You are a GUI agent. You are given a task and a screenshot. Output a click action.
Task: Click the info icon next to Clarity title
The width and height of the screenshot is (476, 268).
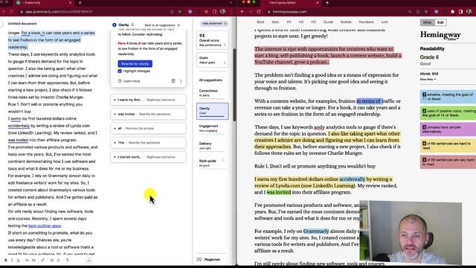[132, 25]
